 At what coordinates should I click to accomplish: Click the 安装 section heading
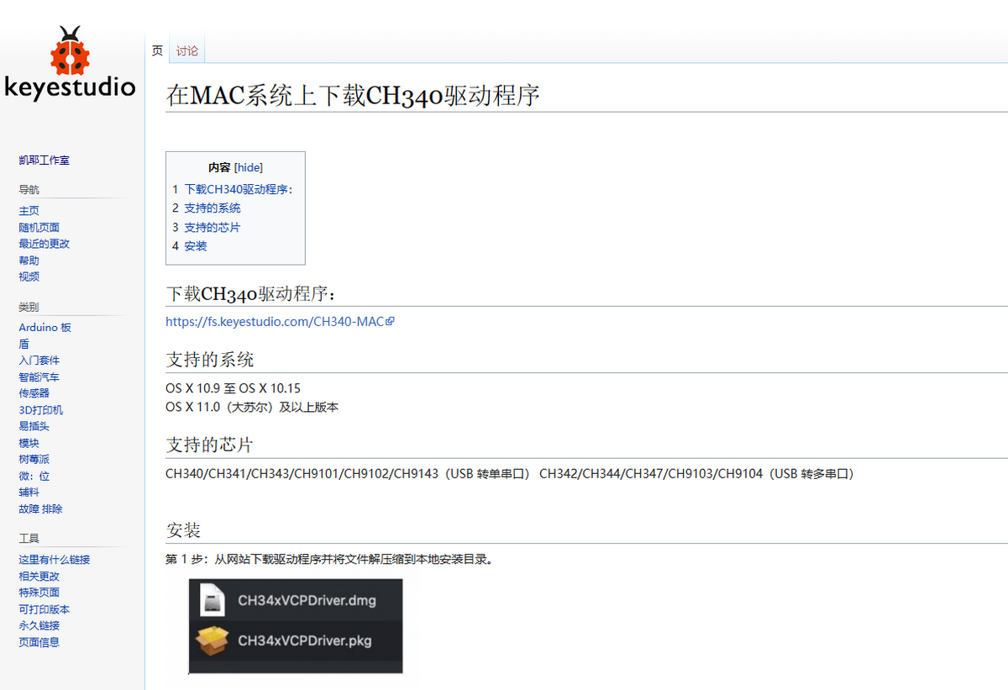click(x=183, y=530)
